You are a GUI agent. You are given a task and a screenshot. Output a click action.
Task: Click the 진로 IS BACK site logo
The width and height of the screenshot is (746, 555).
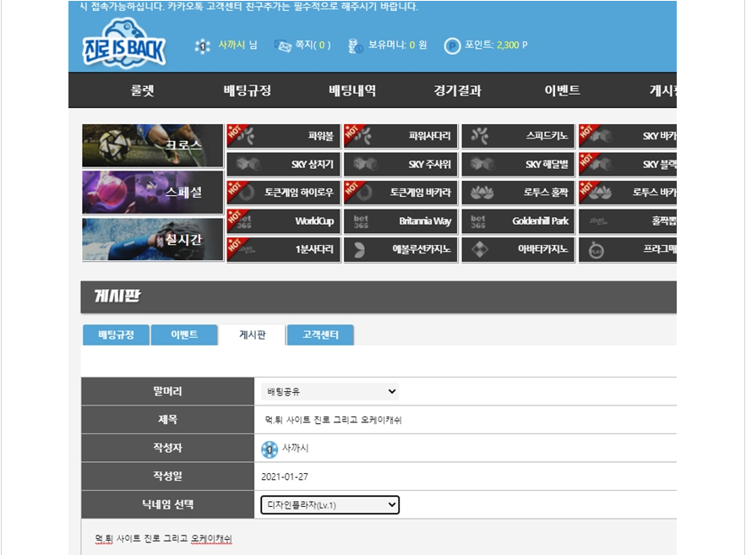124,43
